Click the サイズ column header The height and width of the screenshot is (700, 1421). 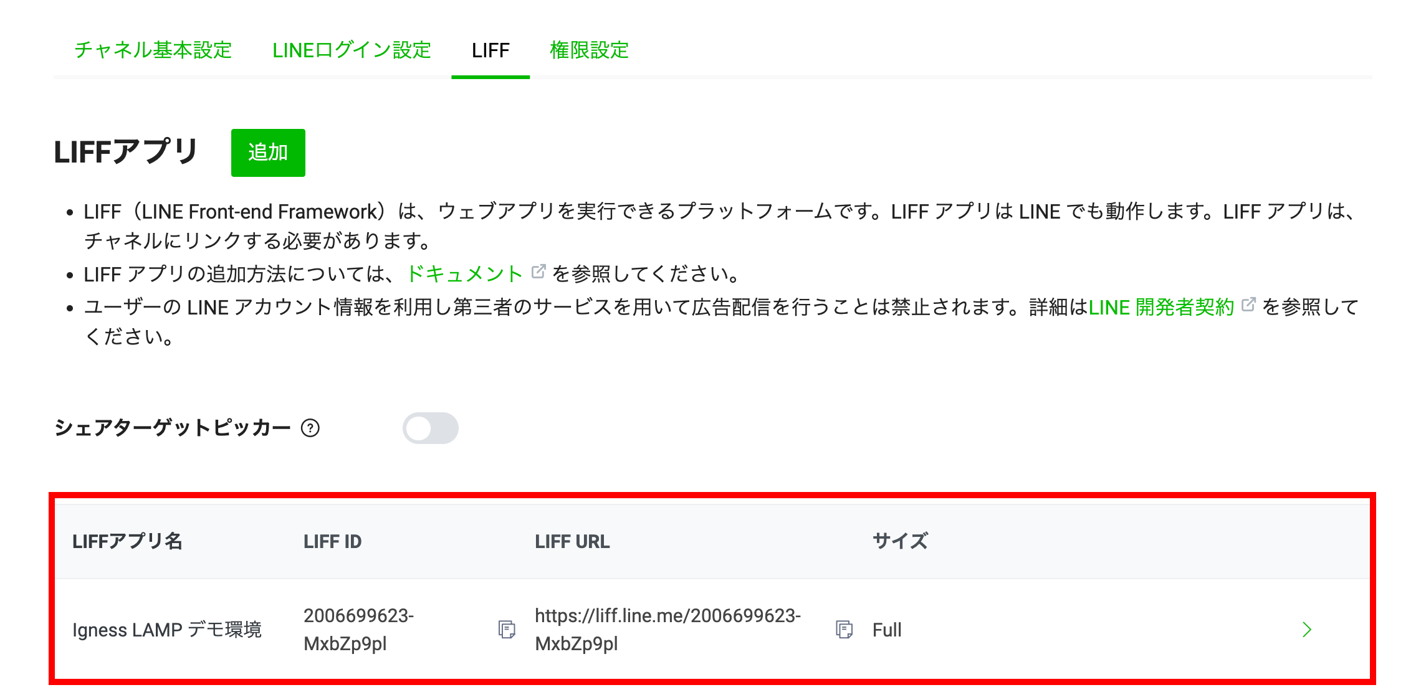(900, 541)
